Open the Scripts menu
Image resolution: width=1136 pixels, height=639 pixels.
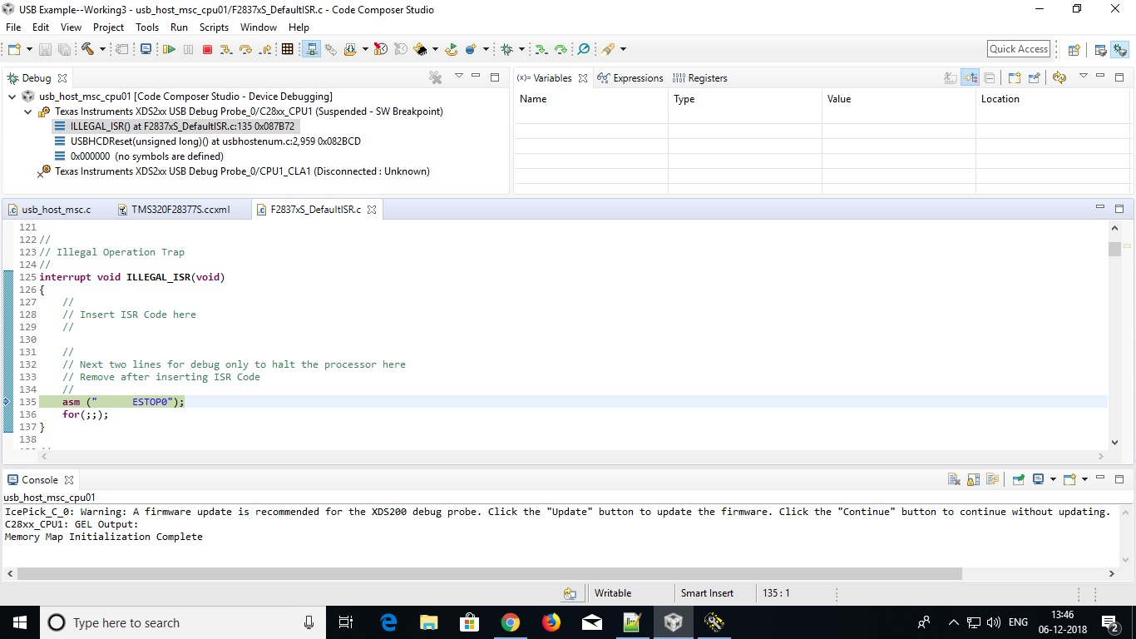click(x=214, y=27)
